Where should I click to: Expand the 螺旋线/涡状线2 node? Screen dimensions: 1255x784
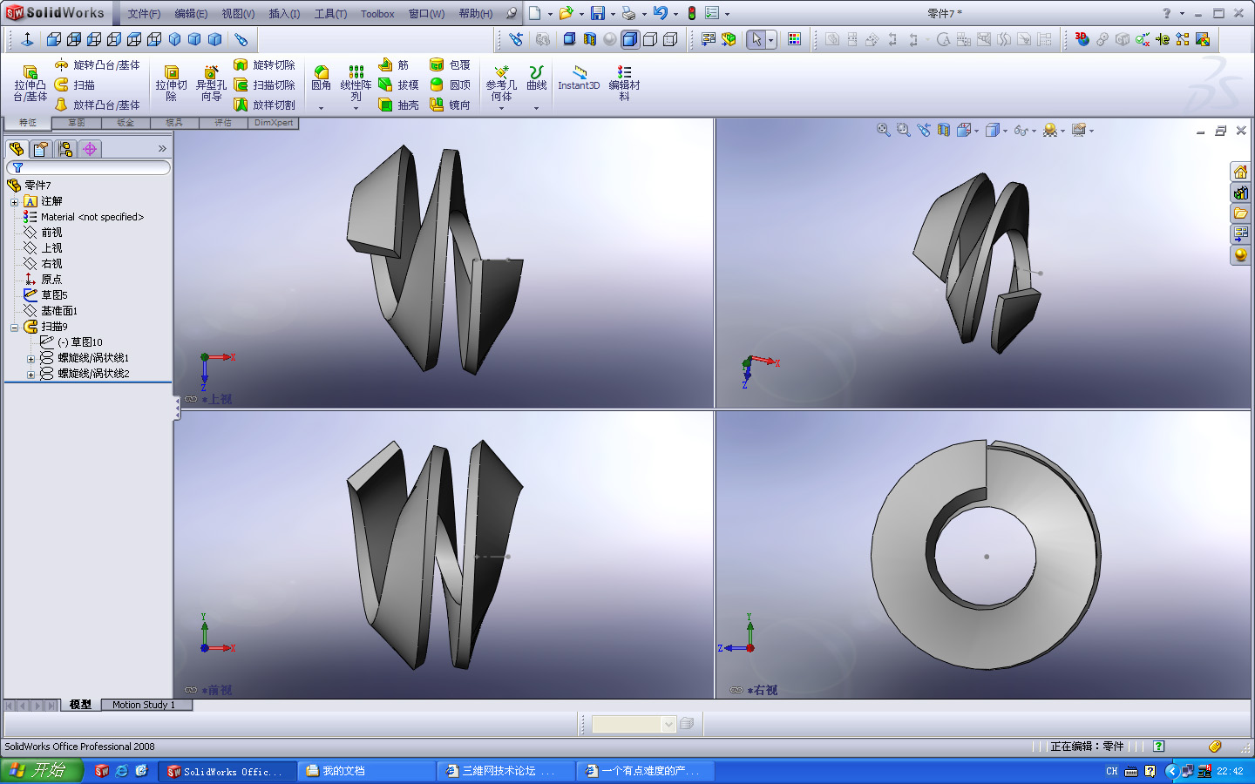[31, 375]
